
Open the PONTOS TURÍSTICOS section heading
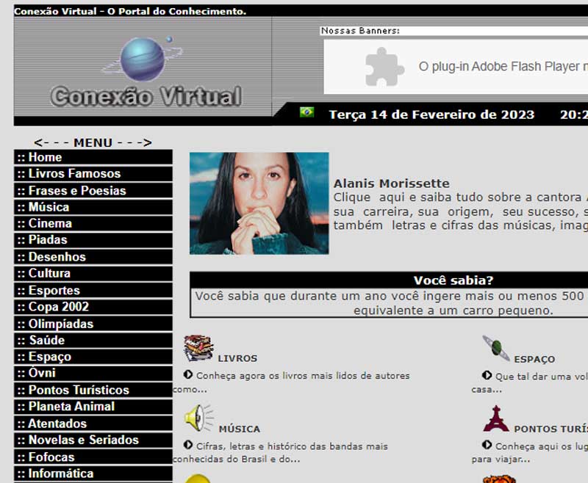pyautogui.click(x=551, y=429)
